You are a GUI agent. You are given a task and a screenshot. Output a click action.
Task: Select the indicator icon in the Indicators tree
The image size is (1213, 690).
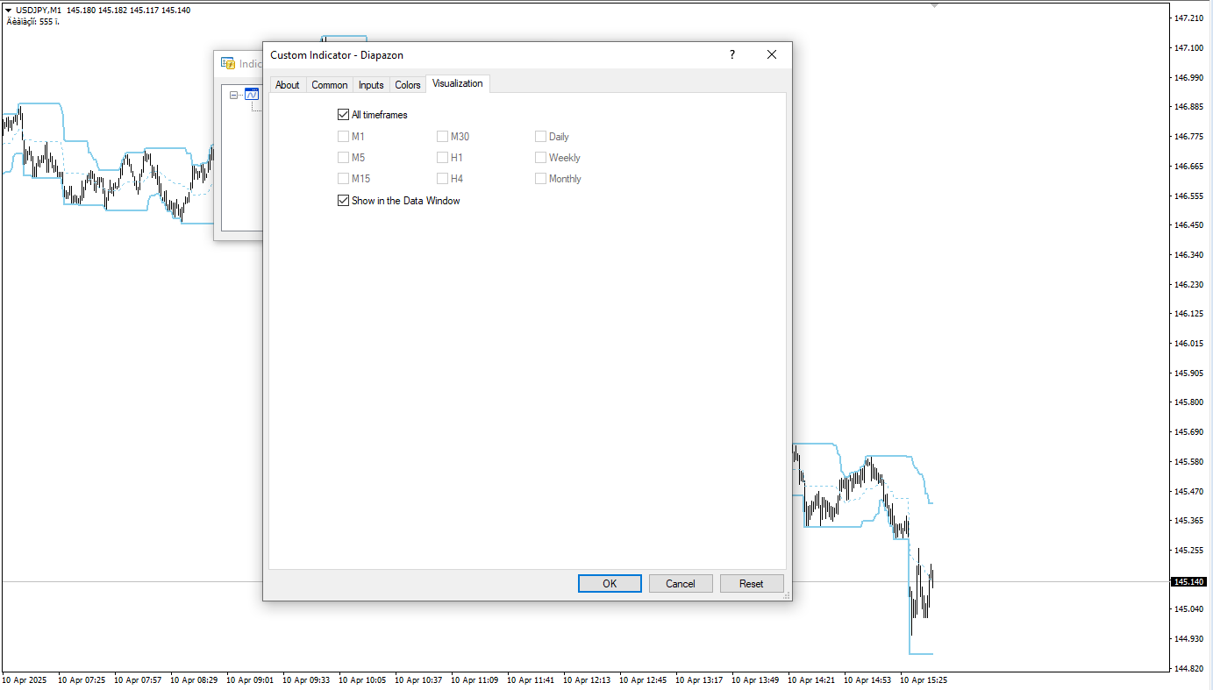(252, 94)
